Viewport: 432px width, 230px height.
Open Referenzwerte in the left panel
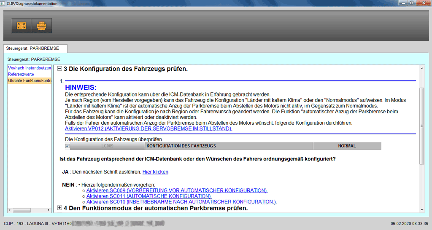[22, 74]
